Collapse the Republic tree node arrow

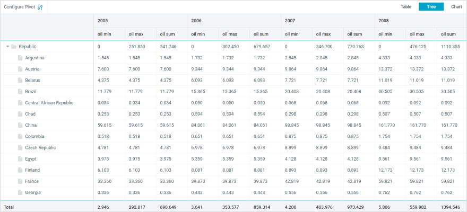point(7,47)
